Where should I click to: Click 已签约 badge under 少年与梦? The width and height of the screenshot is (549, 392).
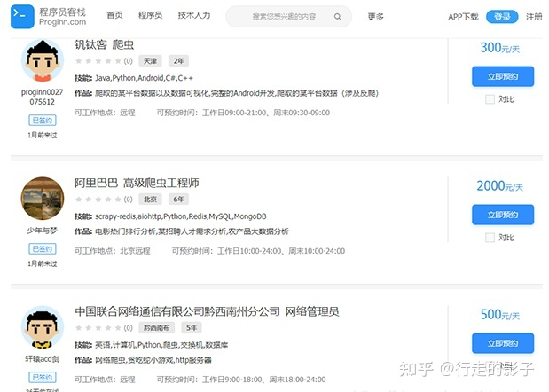coord(43,249)
